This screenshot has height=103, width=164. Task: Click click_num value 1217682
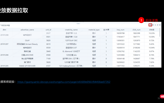click(x=136, y=44)
